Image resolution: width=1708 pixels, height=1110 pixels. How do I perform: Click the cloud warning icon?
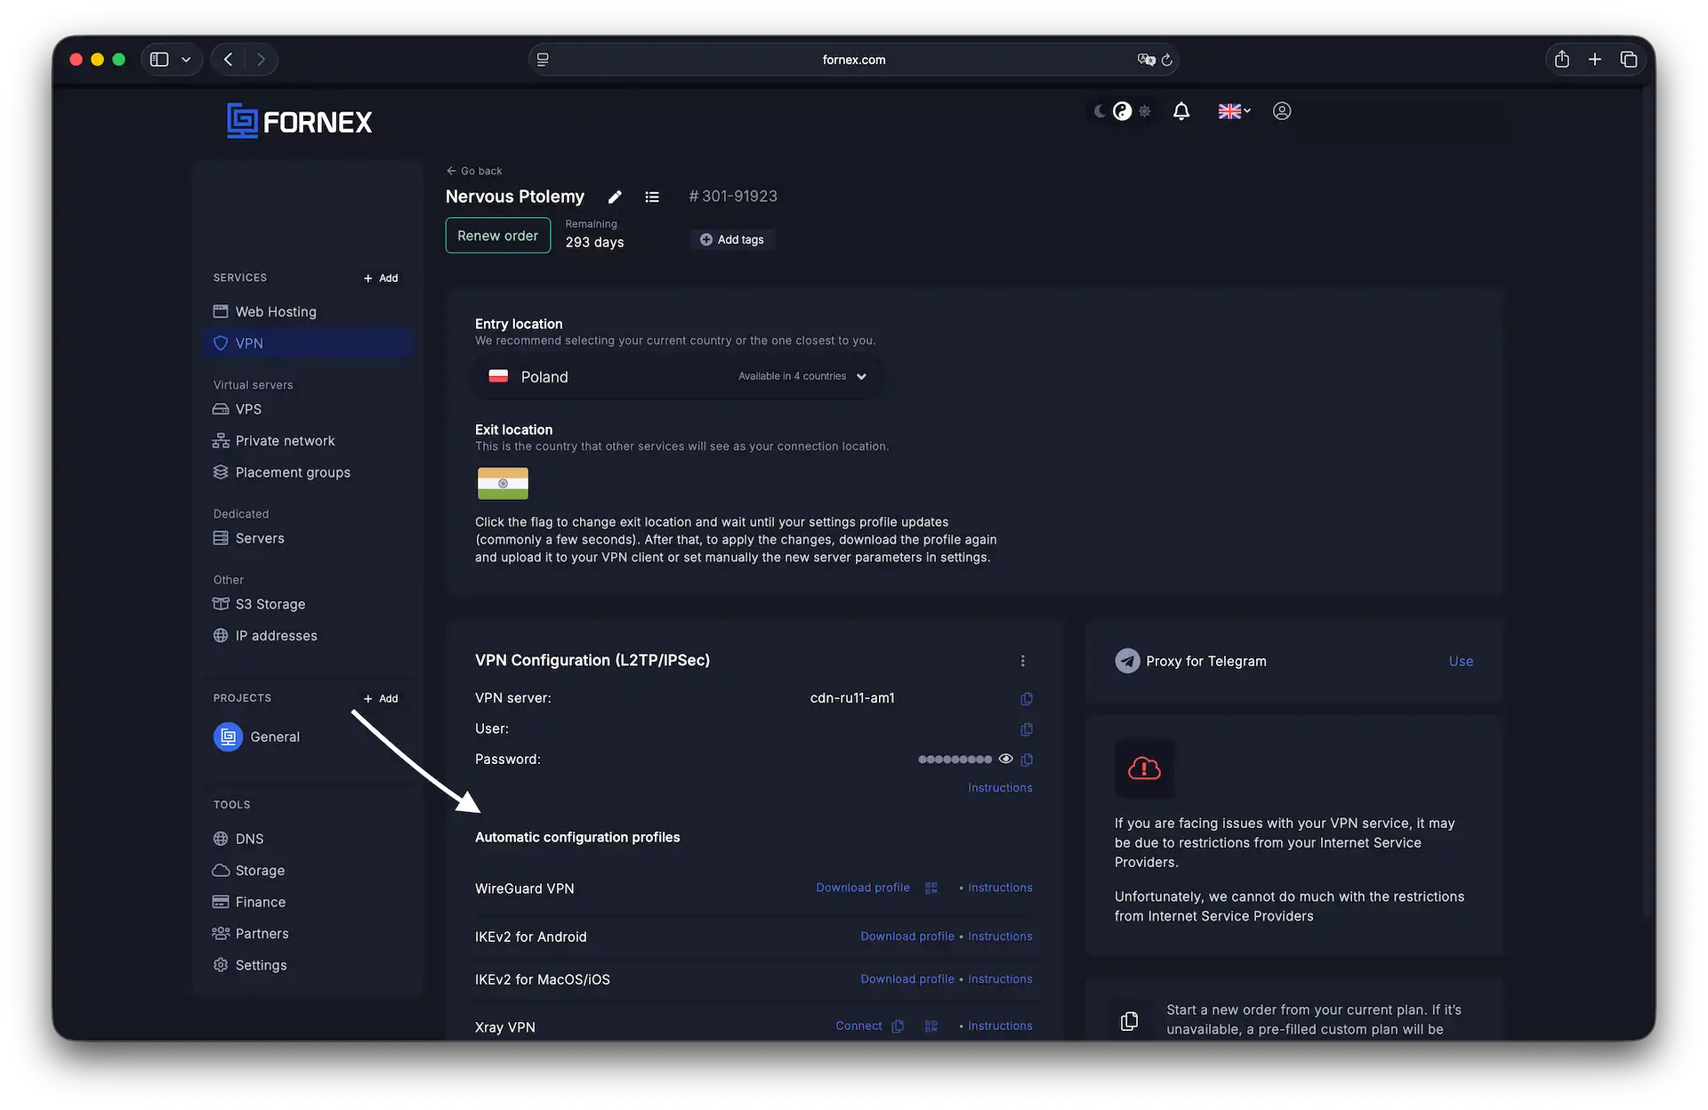(x=1144, y=768)
